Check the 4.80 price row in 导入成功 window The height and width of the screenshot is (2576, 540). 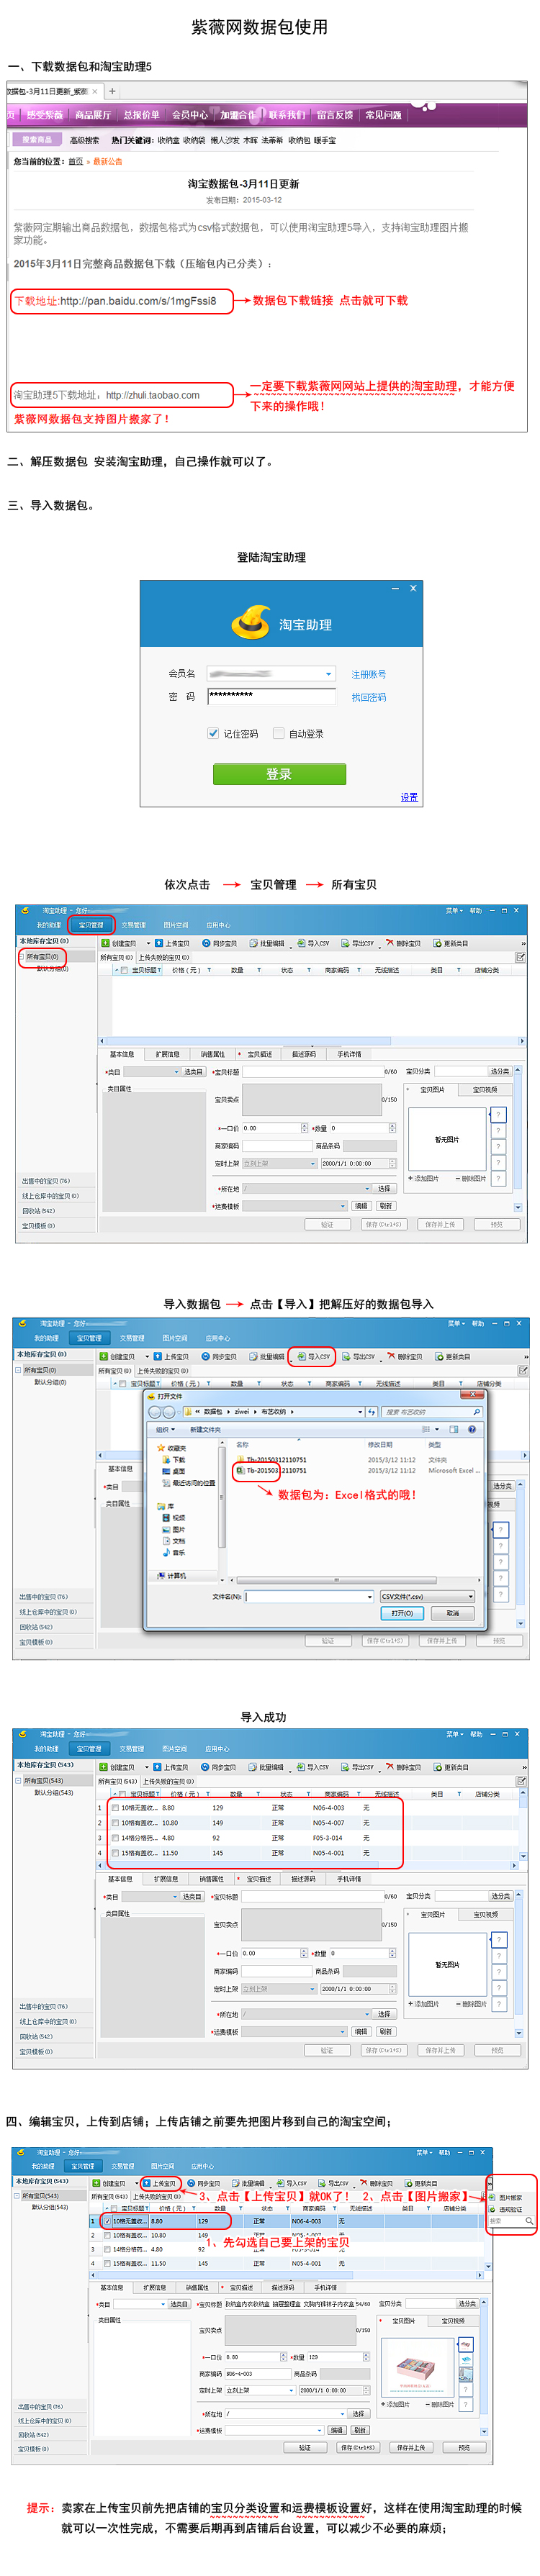115,1837
